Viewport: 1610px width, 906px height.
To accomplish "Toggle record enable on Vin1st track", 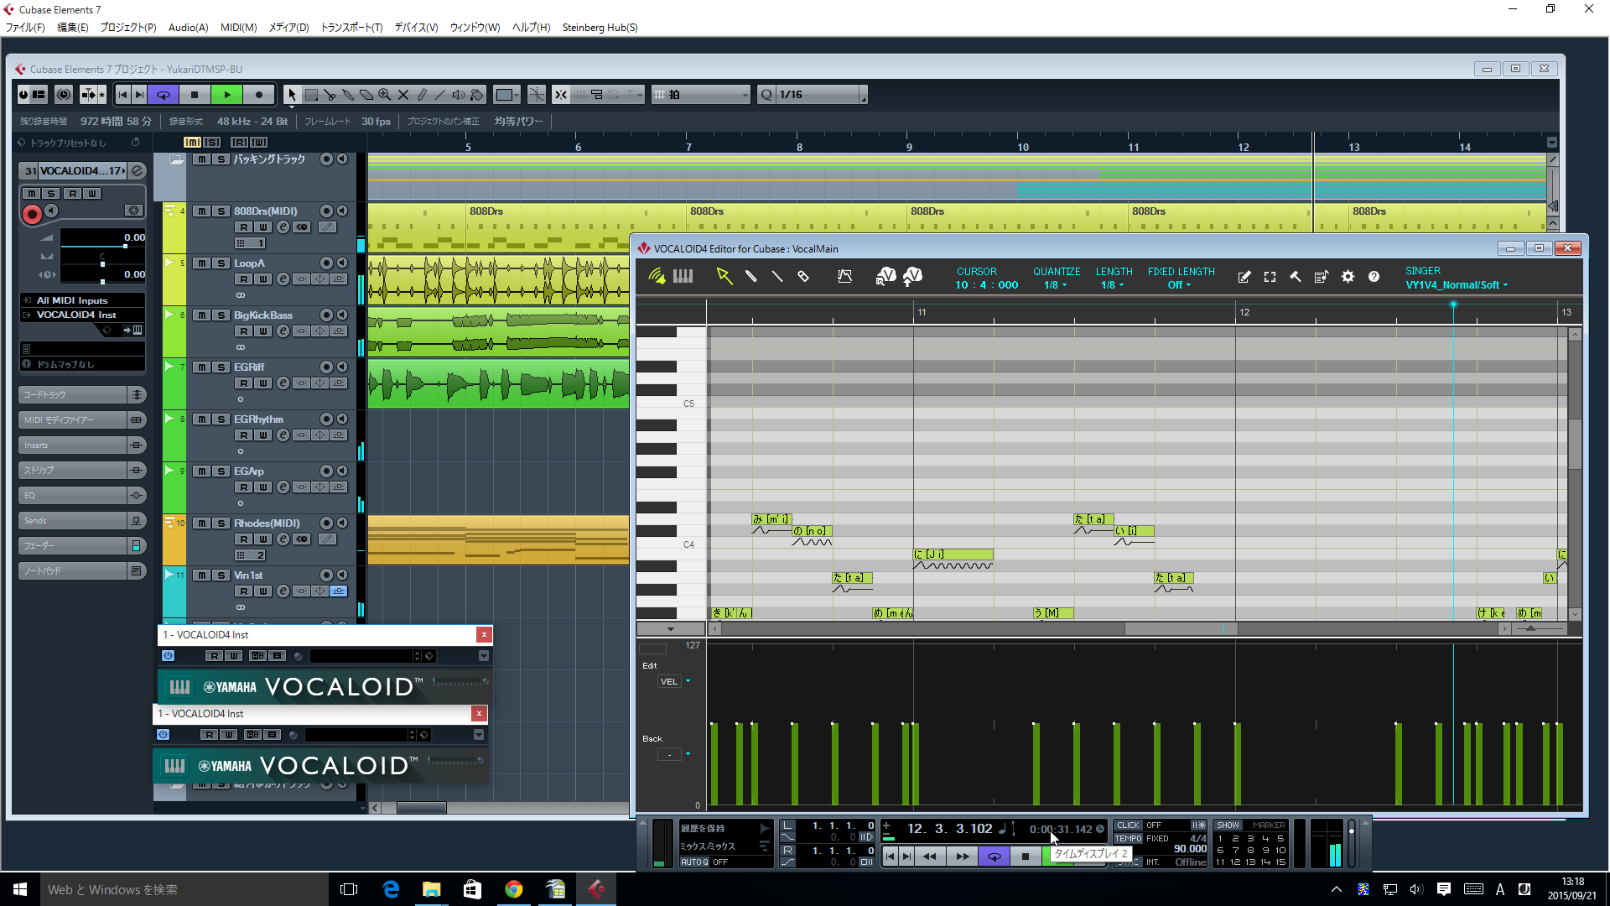I will 327,575.
